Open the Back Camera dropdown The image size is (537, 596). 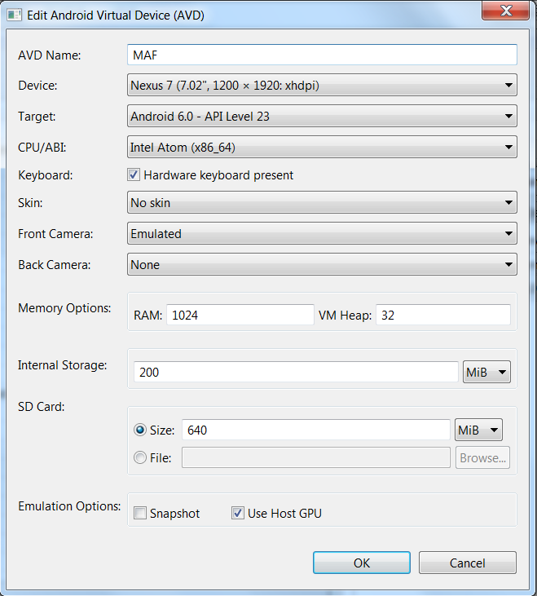(322, 264)
